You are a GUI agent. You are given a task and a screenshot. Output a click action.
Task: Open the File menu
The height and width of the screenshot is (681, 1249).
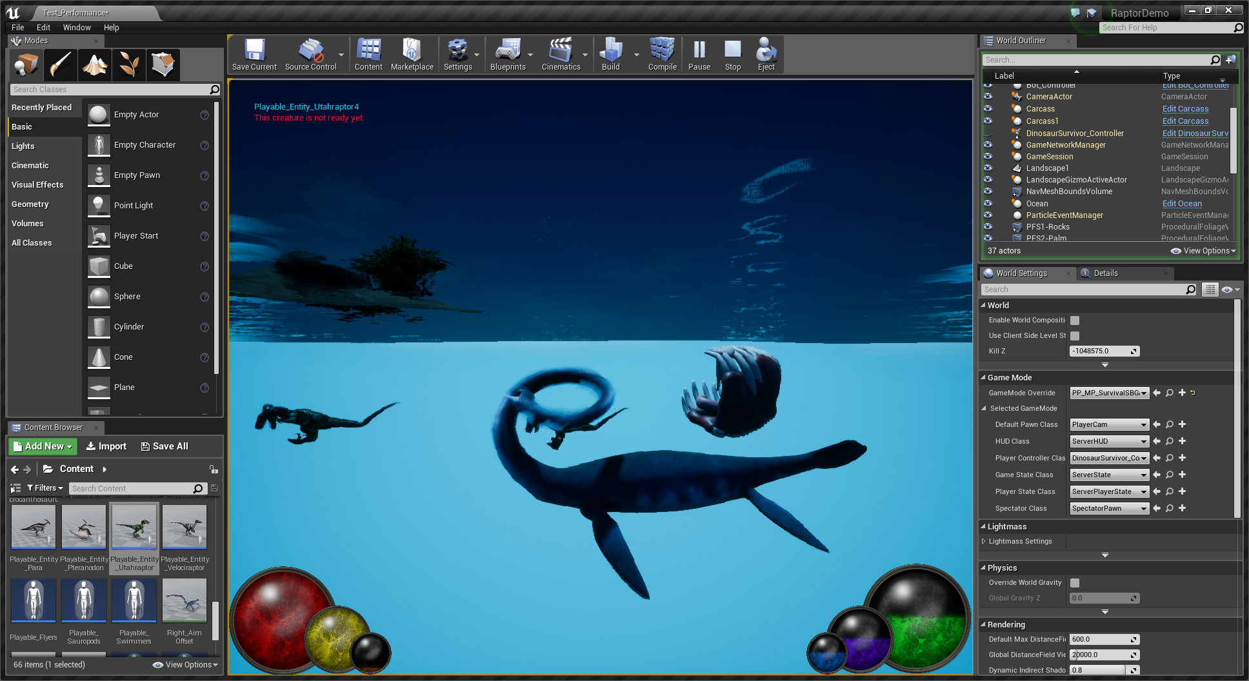point(18,27)
